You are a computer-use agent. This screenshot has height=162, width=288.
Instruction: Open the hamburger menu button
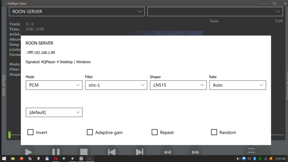pos(251,150)
